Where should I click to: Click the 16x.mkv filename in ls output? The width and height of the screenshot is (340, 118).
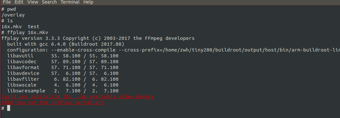tap(11, 27)
